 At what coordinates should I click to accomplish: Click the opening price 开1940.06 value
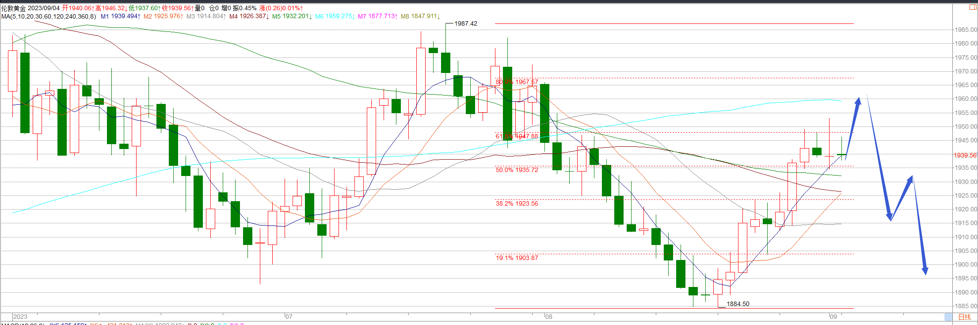(78, 8)
